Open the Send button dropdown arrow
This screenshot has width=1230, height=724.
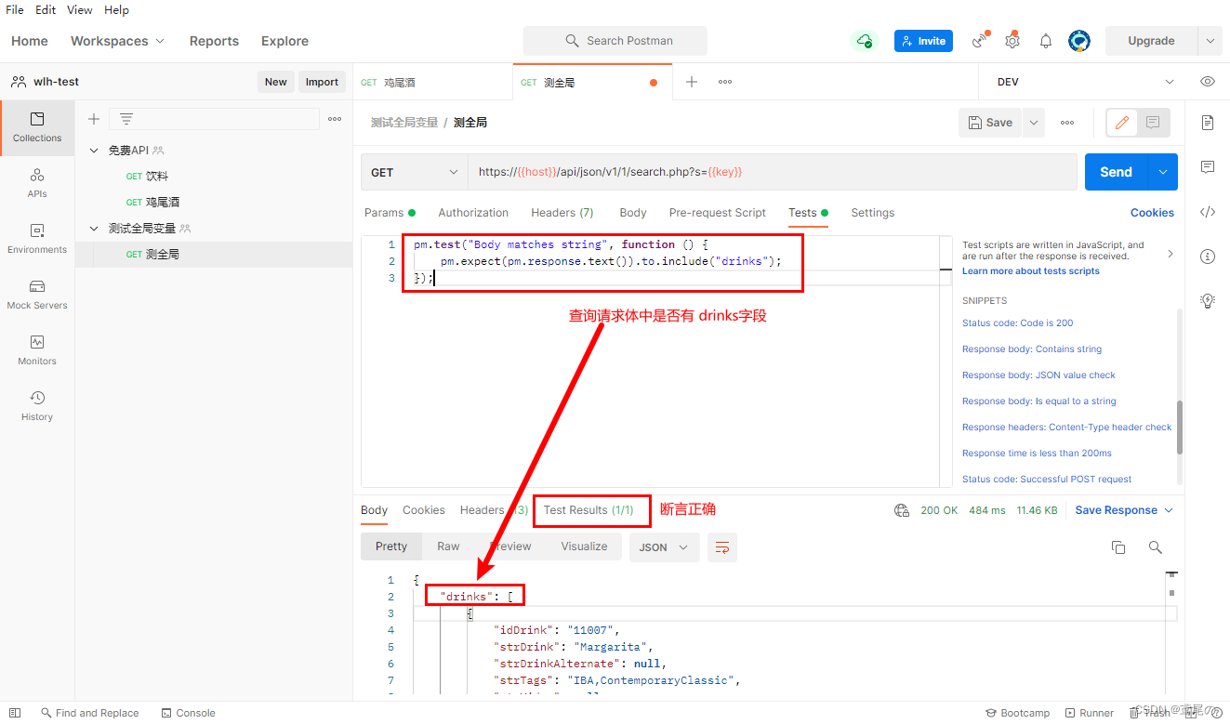(1163, 172)
